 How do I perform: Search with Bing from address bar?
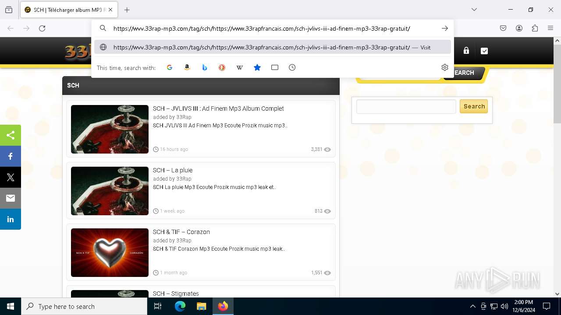coord(205,67)
